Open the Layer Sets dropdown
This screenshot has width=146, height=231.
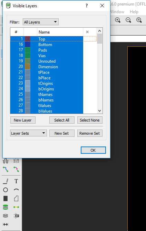pyautogui.click(x=28, y=133)
